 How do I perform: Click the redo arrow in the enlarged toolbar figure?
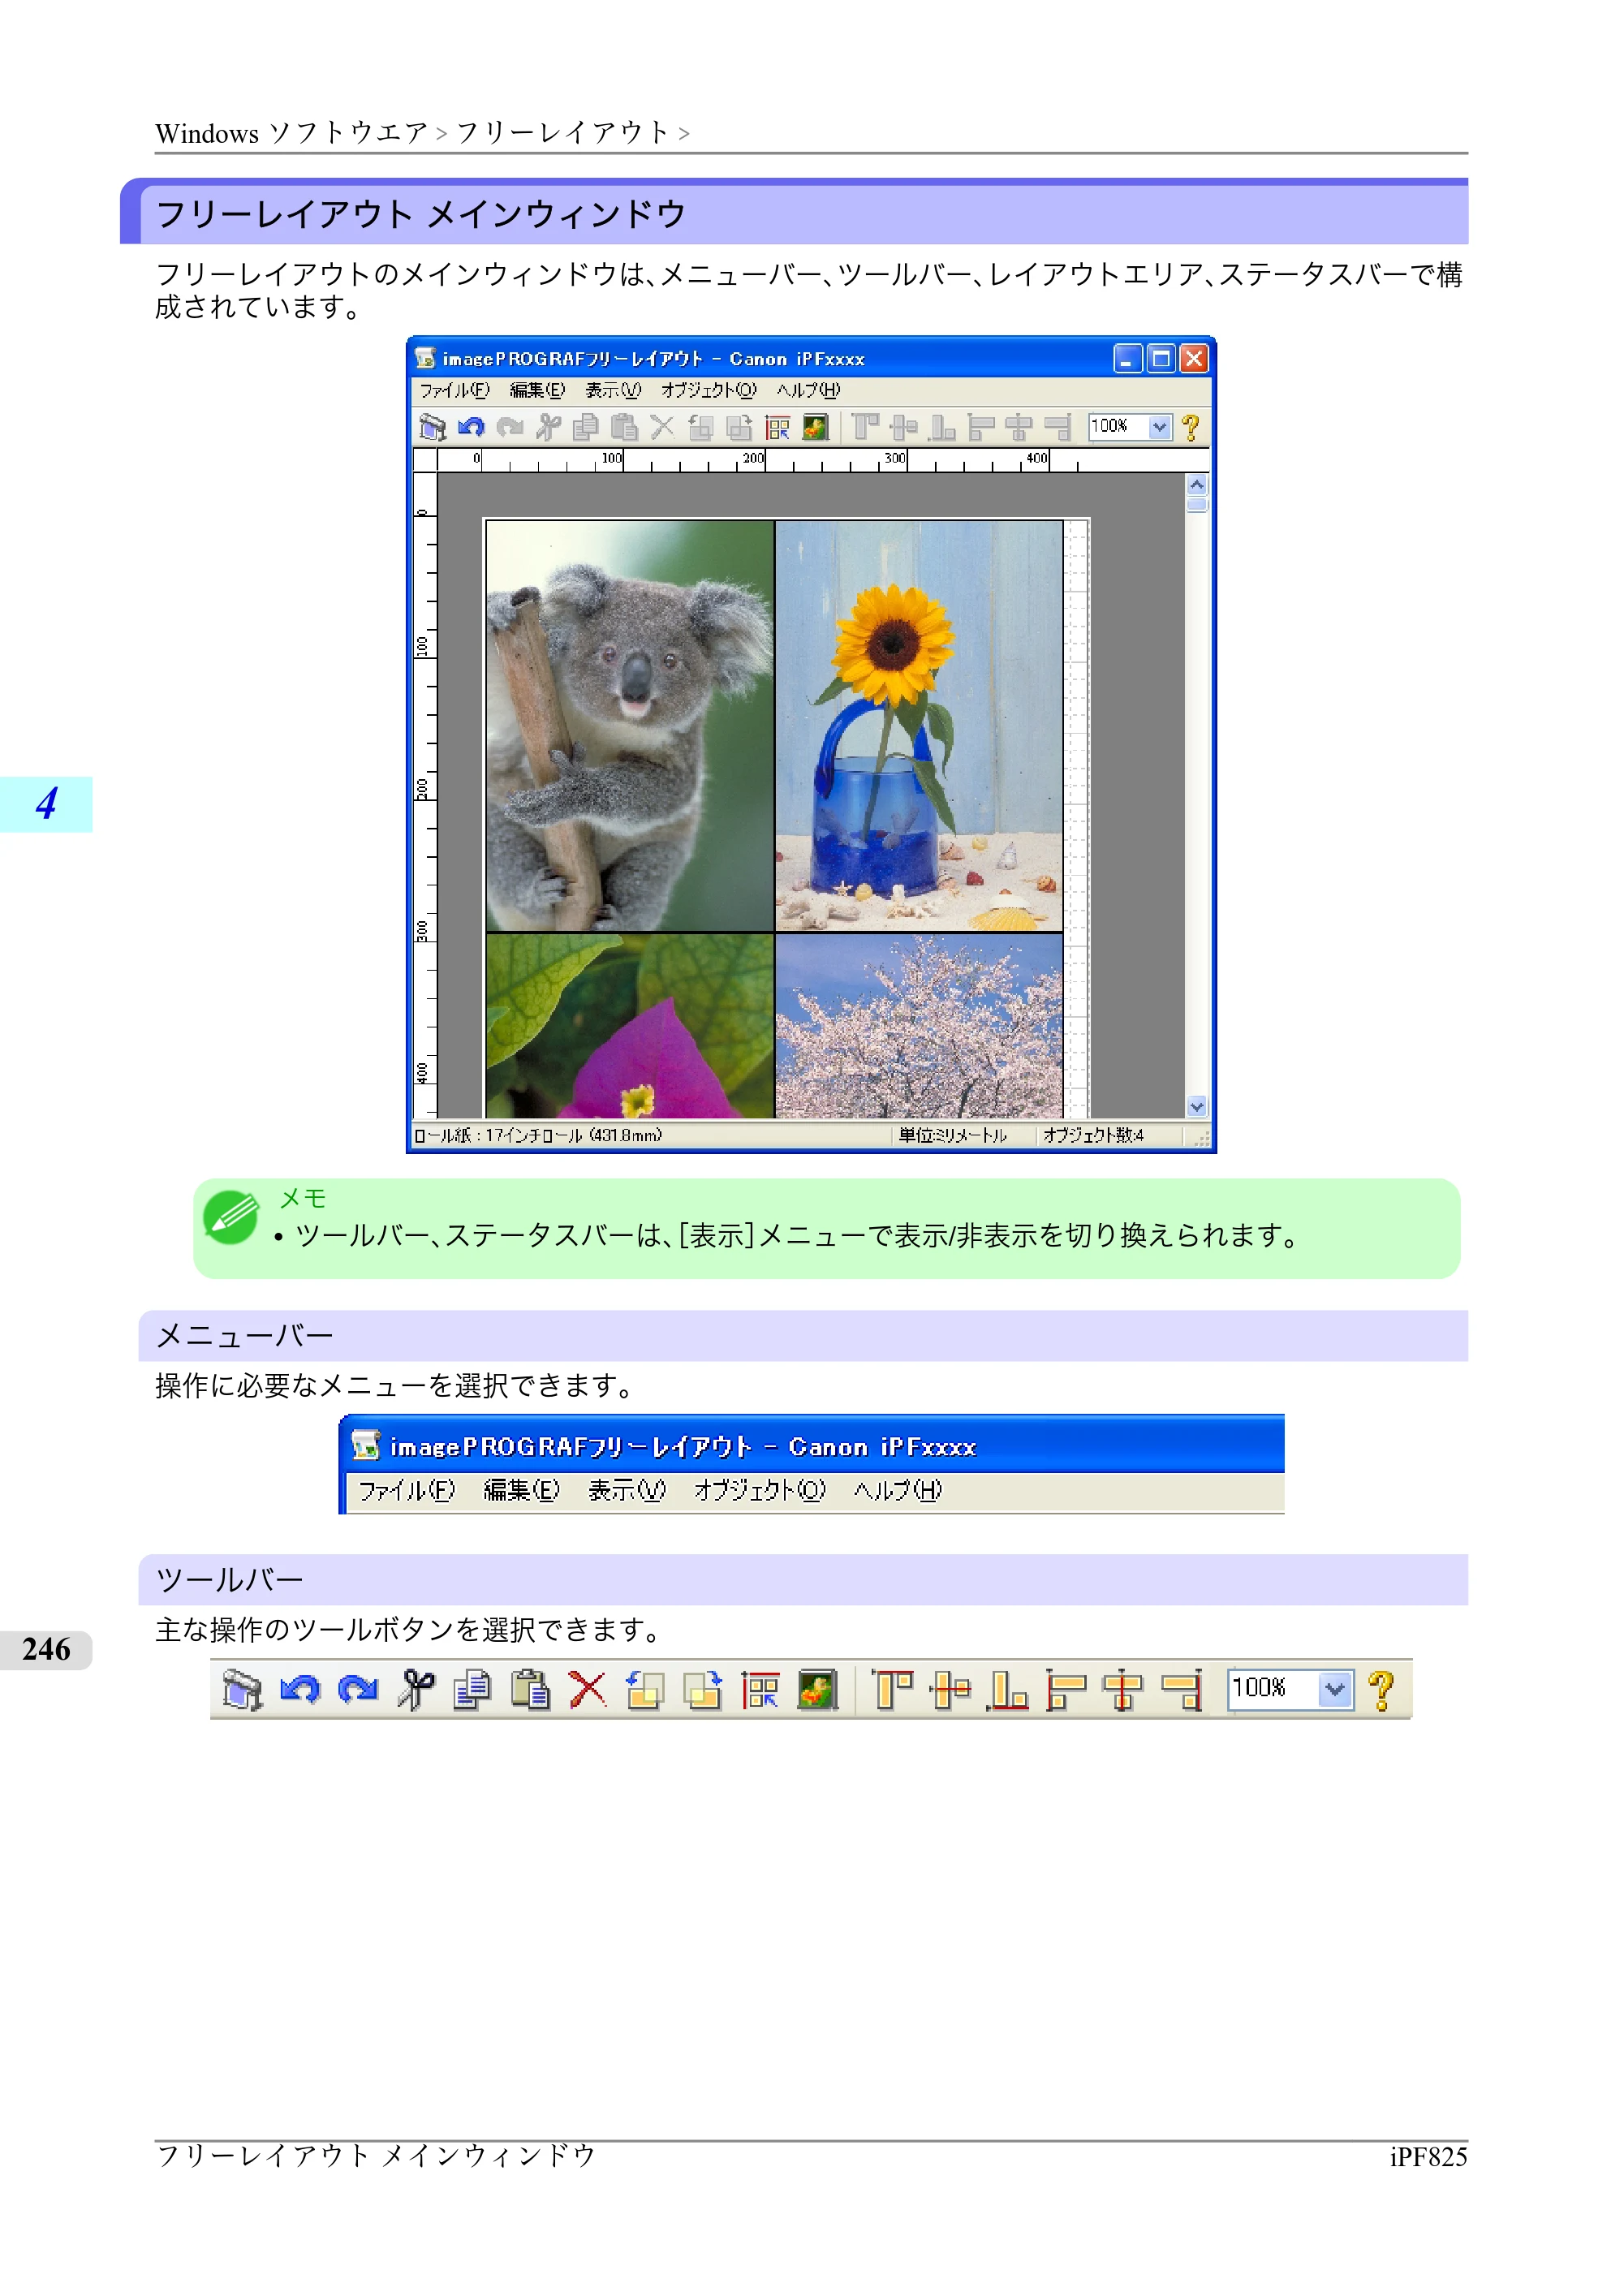358,1690
